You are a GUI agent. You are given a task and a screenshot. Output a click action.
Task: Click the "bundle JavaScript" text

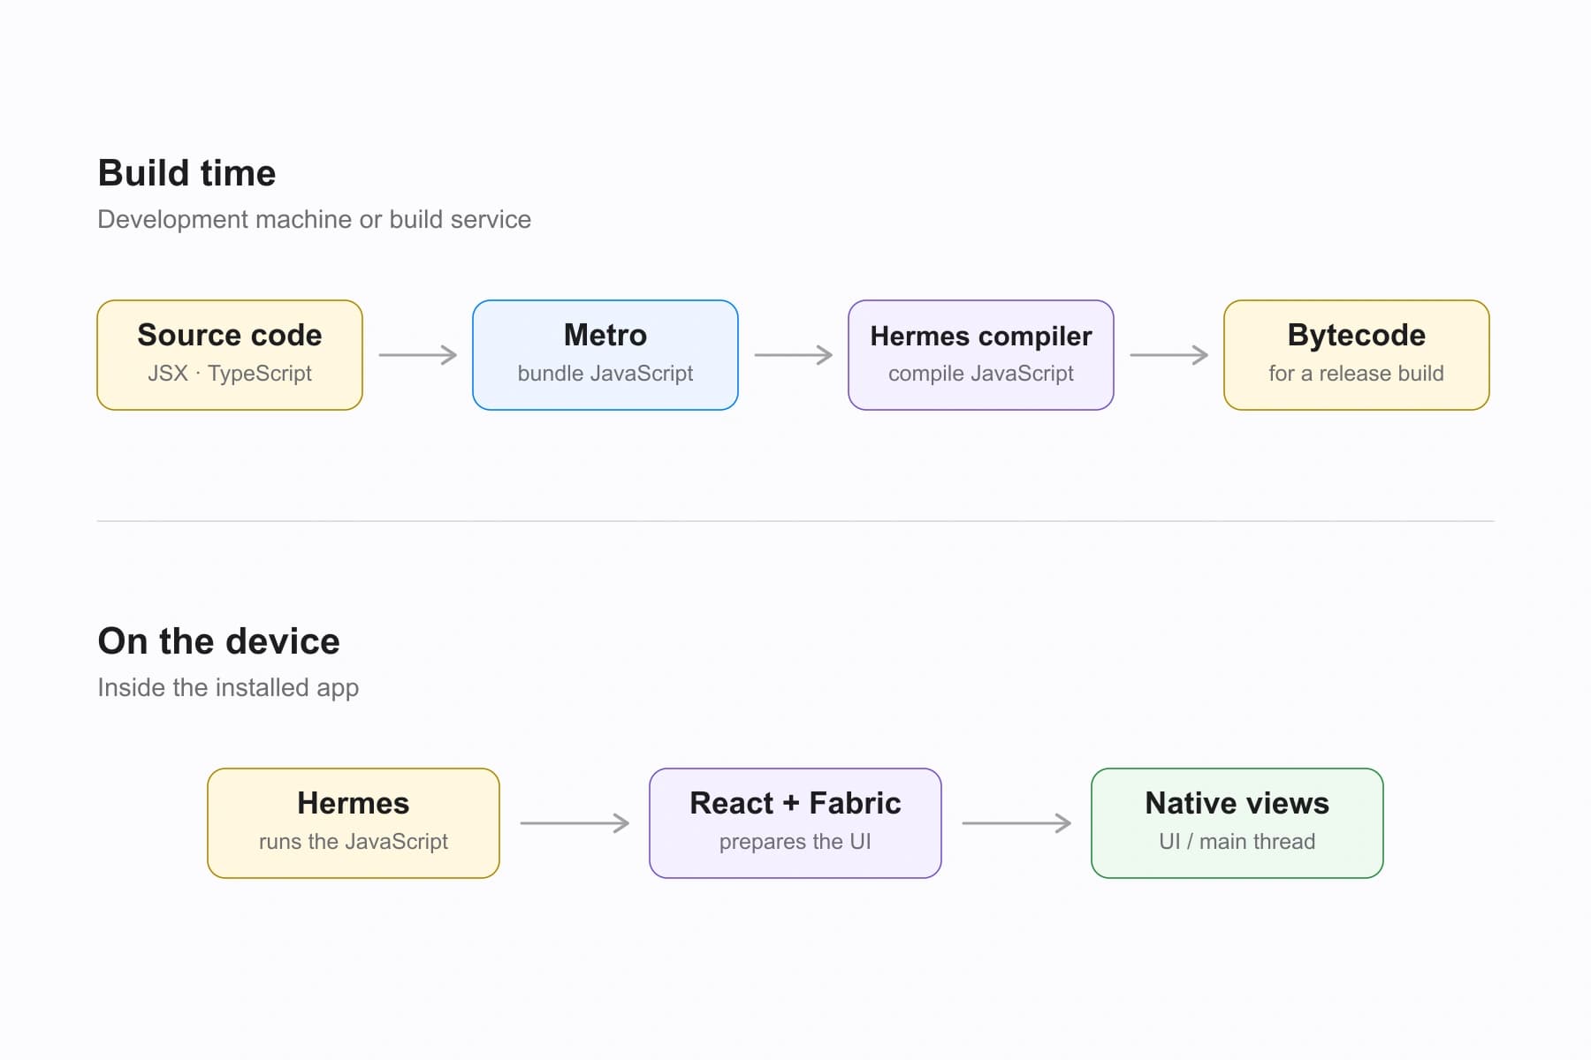605,374
